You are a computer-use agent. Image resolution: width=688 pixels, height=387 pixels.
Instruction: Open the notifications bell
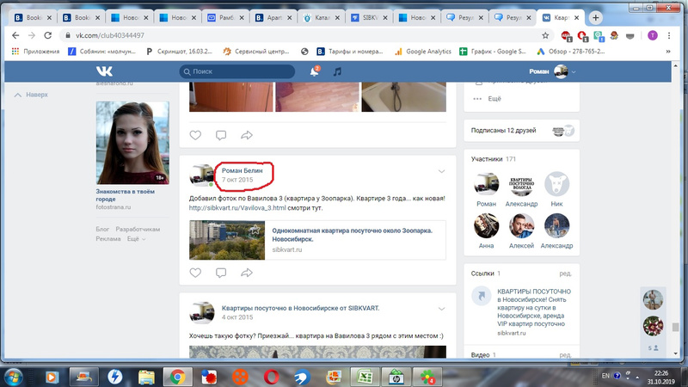[x=314, y=72]
